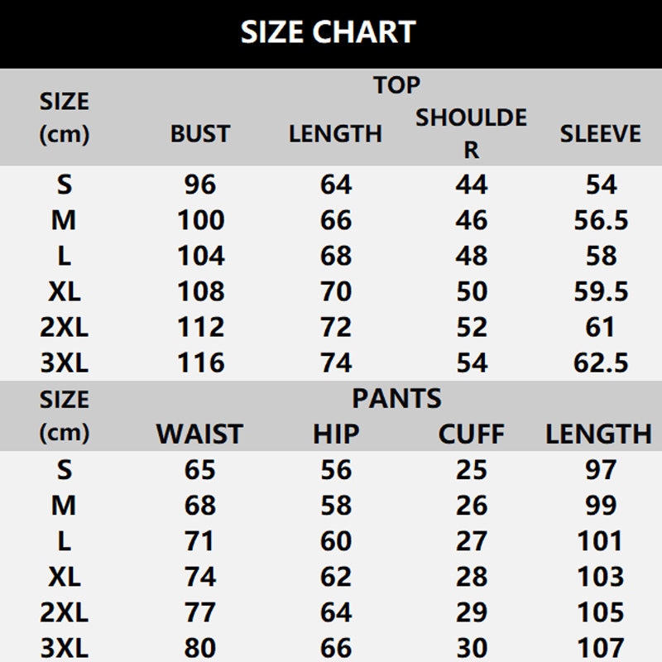The width and height of the screenshot is (662, 662).
Task: Select the BUST column header
Action: [200, 134]
